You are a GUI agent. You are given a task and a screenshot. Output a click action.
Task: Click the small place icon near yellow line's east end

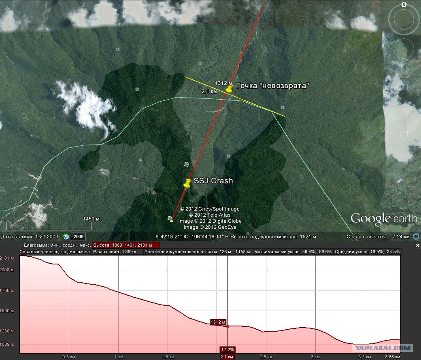[x=283, y=107]
